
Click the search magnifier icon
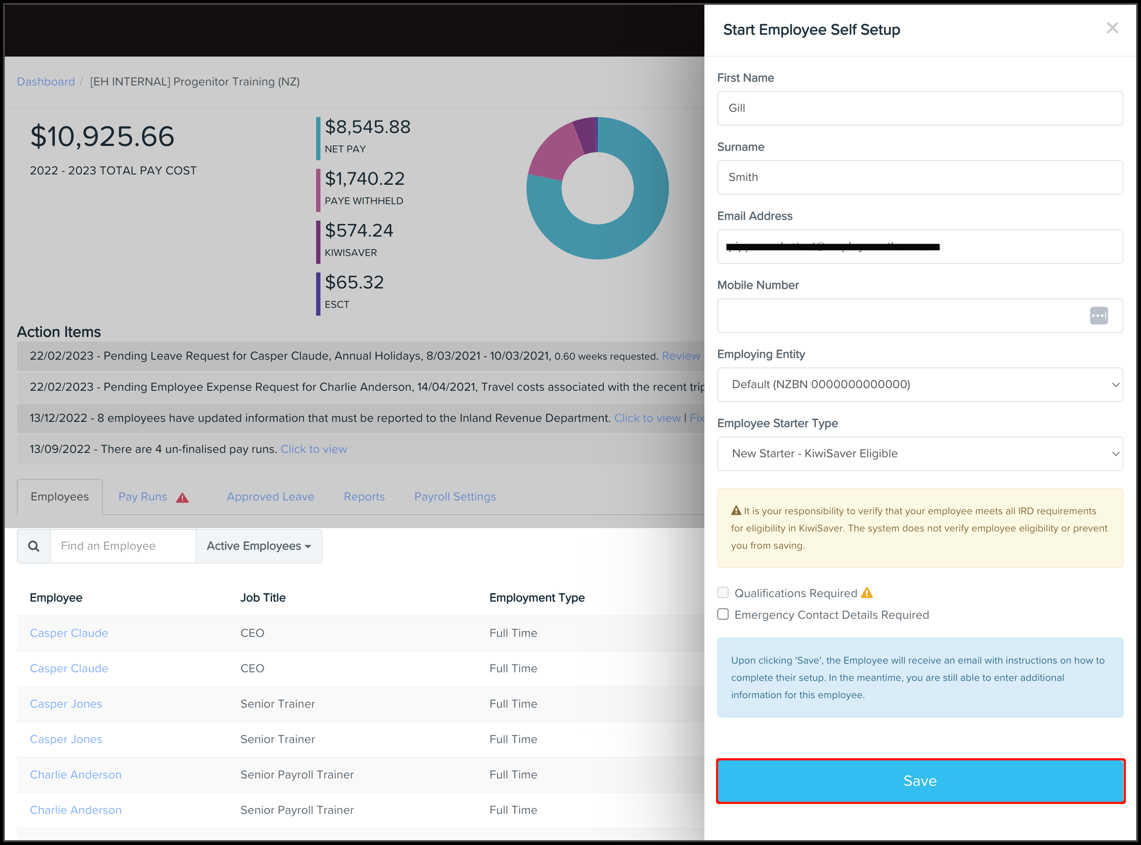[x=34, y=546]
